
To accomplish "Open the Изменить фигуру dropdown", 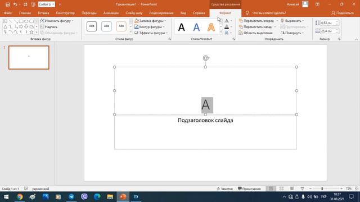I will point(57,21).
